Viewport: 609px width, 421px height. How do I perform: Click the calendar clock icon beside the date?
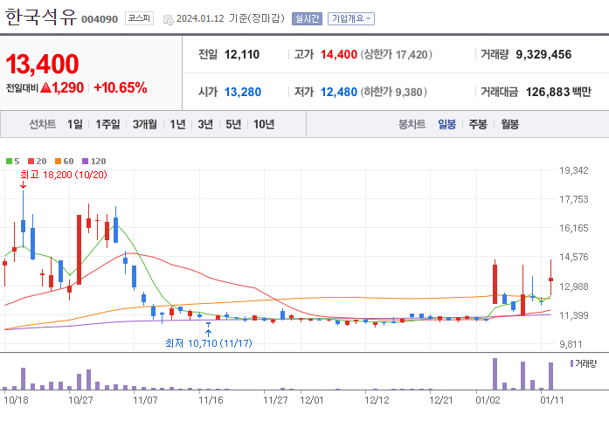pos(169,19)
